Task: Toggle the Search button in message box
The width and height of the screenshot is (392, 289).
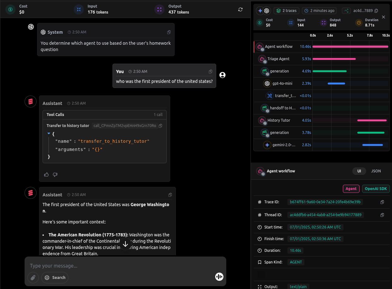Action: [x=55, y=278]
